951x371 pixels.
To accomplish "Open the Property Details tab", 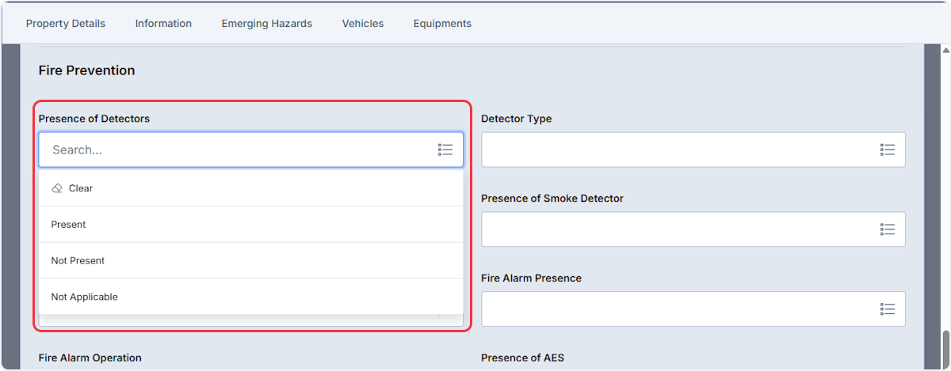I will coord(66,24).
